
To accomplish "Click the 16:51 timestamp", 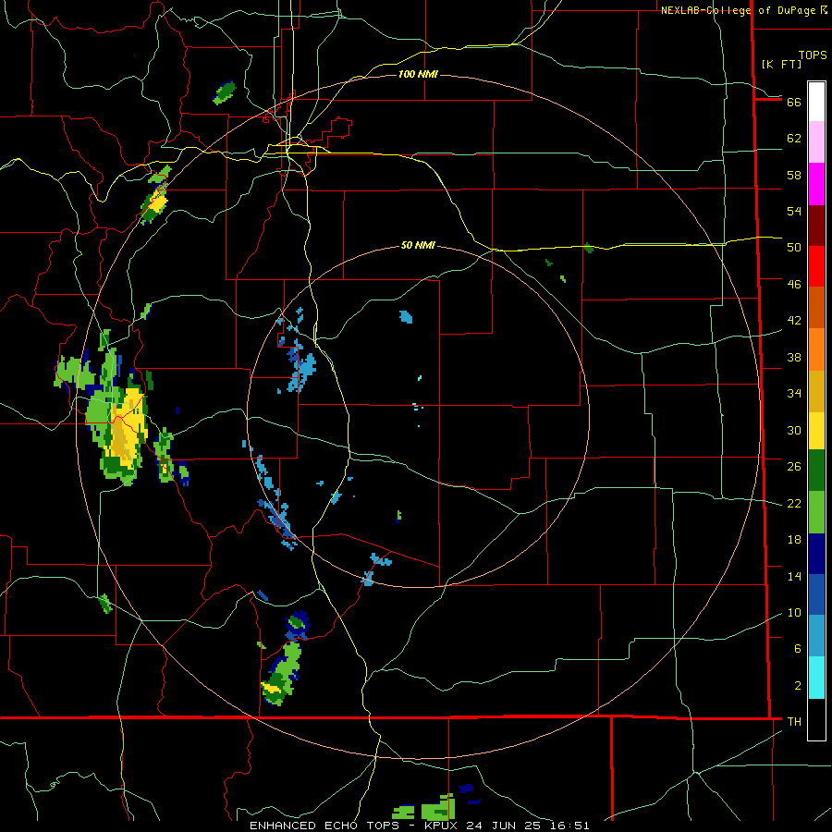I will coord(569,826).
